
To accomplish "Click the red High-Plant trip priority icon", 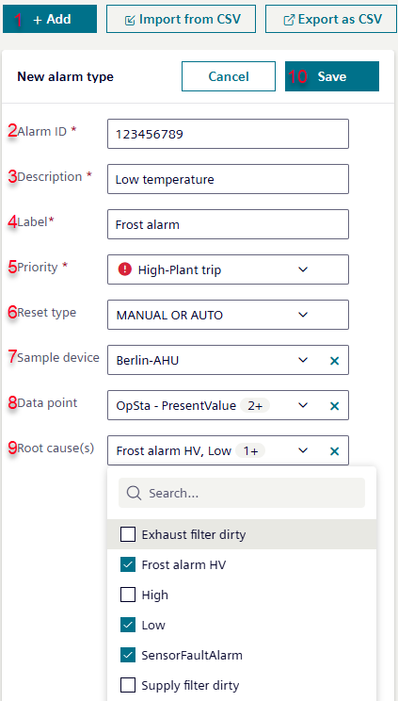I will tap(124, 269).
